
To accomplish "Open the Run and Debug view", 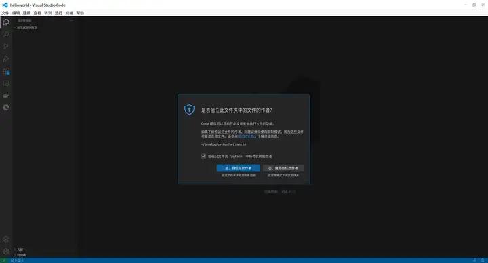I will [6, 58].
